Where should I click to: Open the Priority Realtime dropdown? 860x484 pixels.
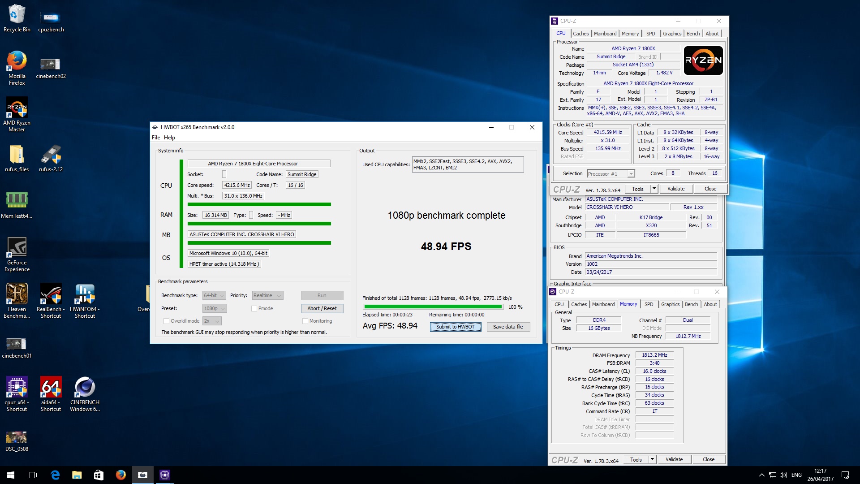click(x=267, y=295)
